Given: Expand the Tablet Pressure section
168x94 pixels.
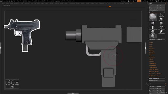Looking at the screenshot, I should click(153, 67).
